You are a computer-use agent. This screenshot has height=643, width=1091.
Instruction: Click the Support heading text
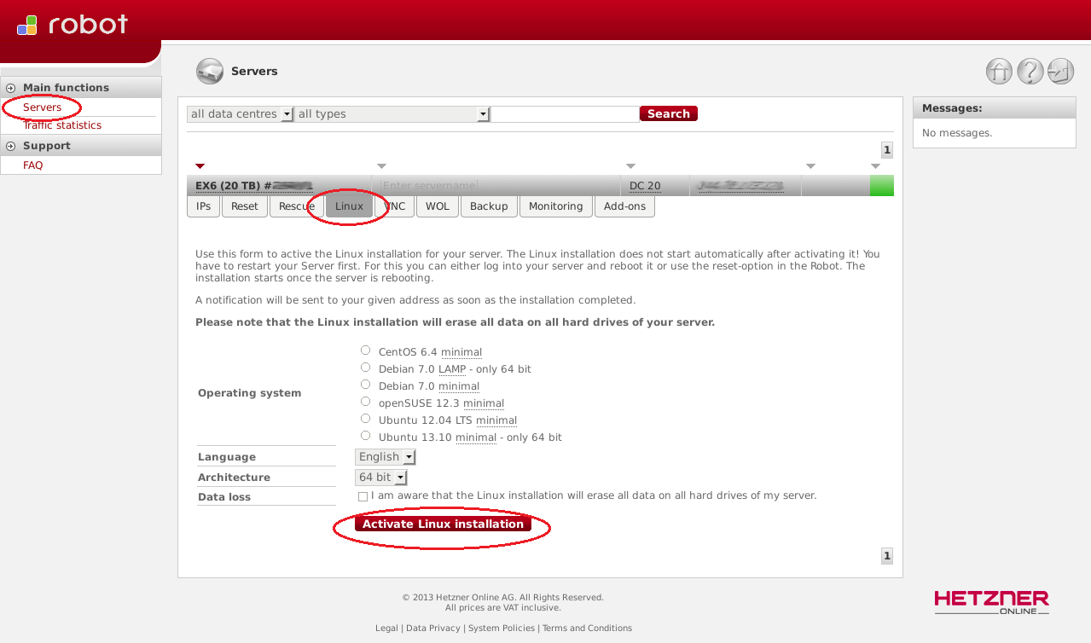click(x=47, y=146)
